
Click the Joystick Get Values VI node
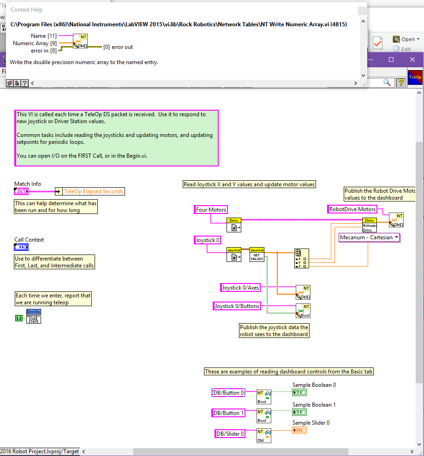[x=257, y=255]
